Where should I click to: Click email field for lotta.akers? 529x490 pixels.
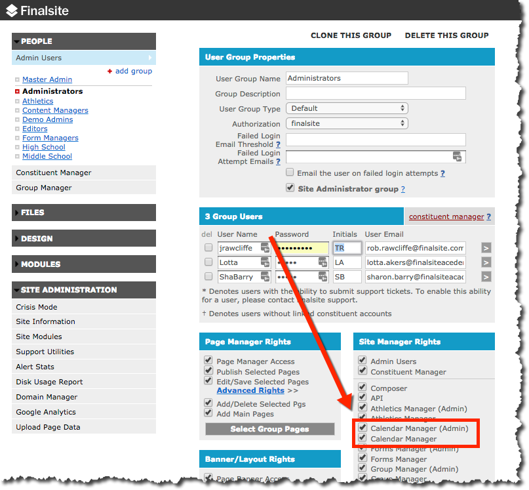pos(416,262)
